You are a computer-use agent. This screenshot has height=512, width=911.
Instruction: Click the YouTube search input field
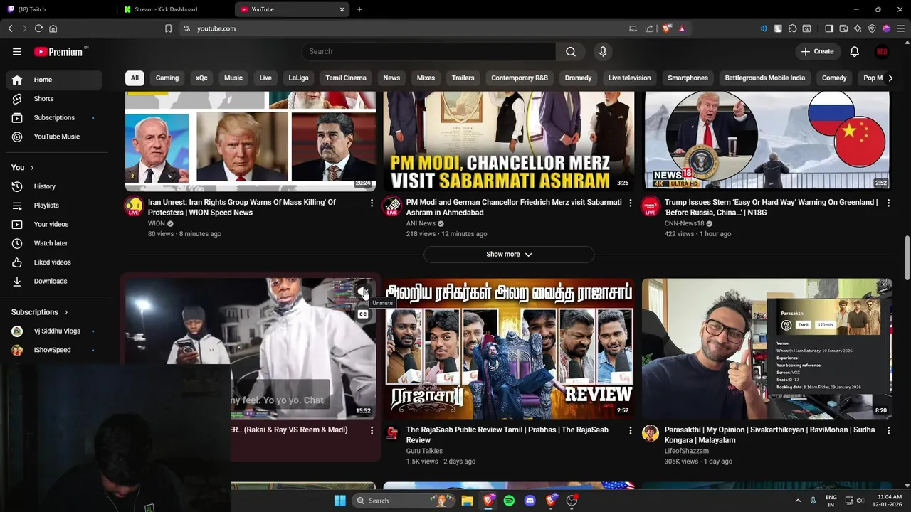point(428,51)
